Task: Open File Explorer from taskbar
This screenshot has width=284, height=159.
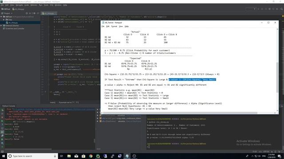Action: click(x=69, y=156)
